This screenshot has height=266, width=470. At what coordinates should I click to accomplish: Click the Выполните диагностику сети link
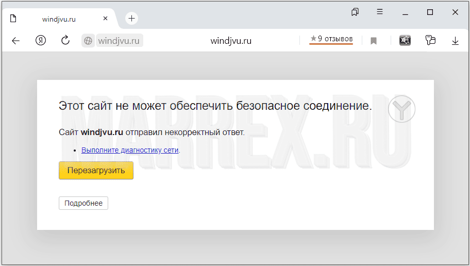pos(130,150)
